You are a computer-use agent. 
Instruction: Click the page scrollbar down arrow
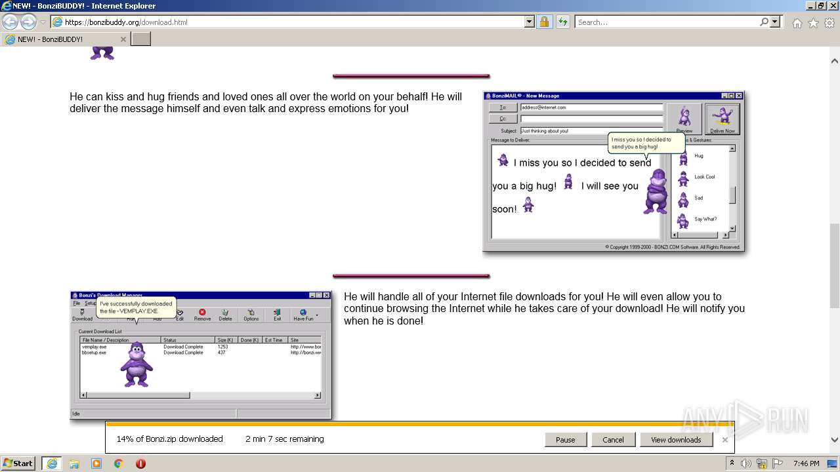click(835, 440)
